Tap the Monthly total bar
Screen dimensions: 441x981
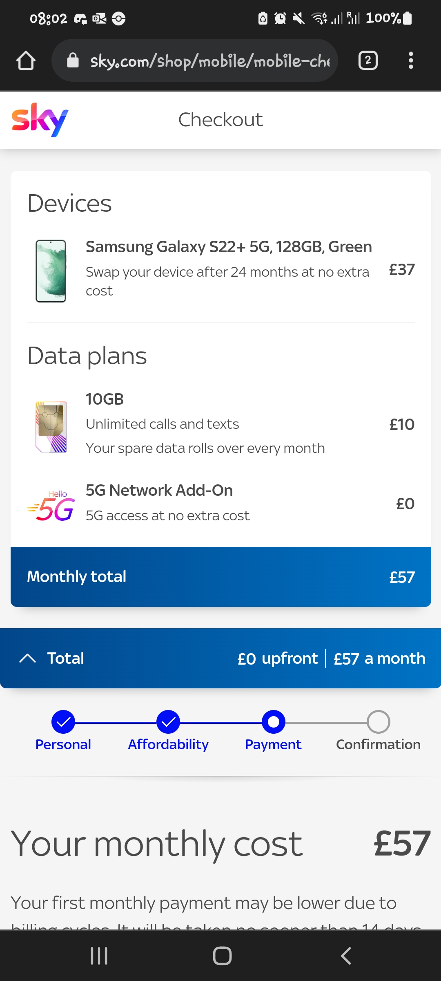220,577
